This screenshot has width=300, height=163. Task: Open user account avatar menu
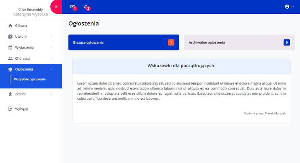[287, 7]
